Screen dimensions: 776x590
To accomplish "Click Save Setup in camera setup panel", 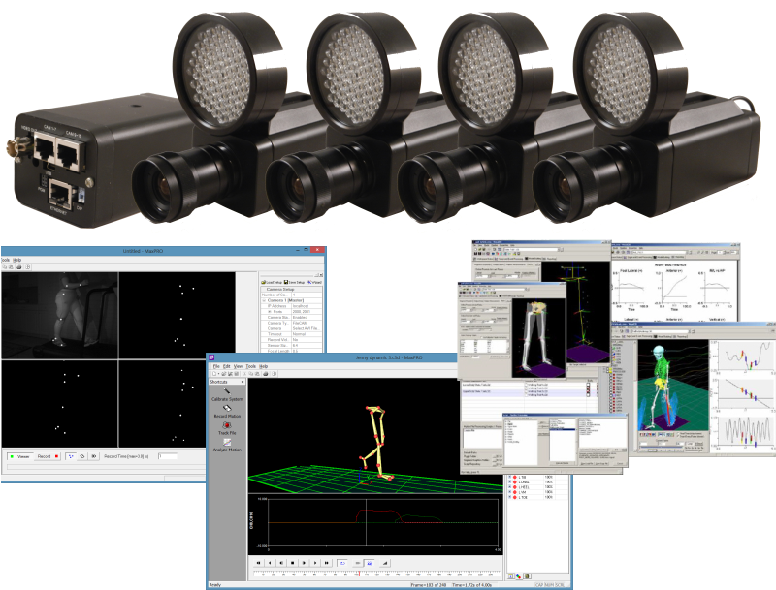I will coord(294,282).
